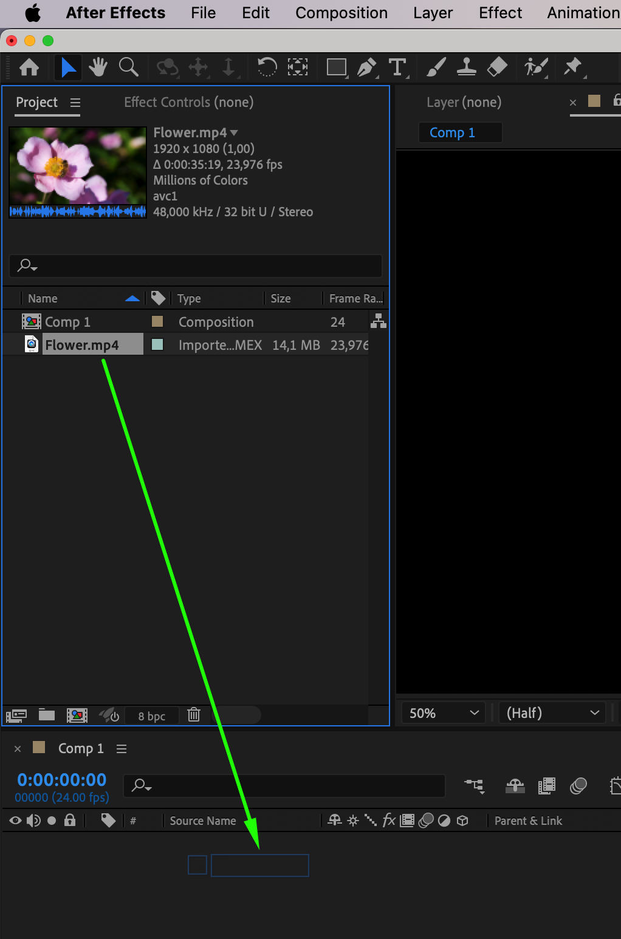
Task: Open the Layer menu
Action: pos(433,13)
